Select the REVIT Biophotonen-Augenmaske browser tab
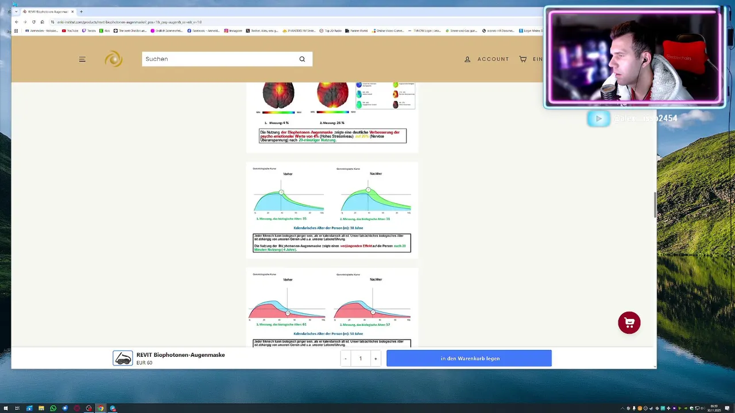The width and height of the screenshot is (735, 413). coord(47,11)
